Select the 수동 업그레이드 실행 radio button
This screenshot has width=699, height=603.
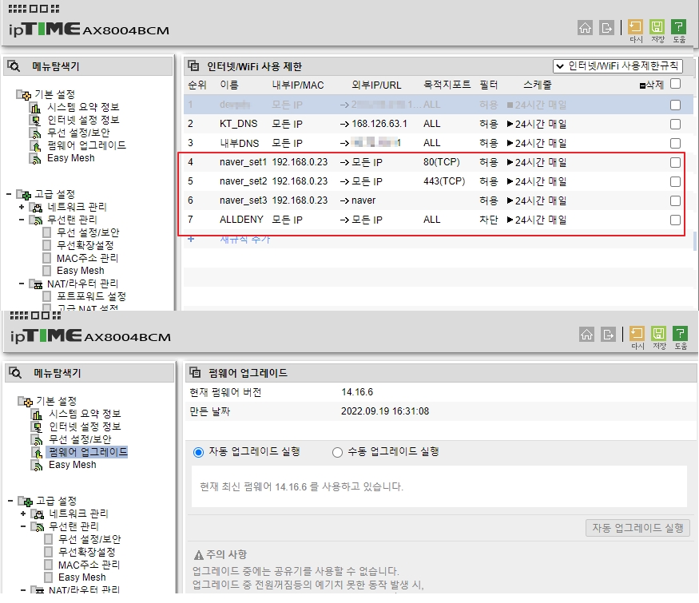[x=337, y=452]
